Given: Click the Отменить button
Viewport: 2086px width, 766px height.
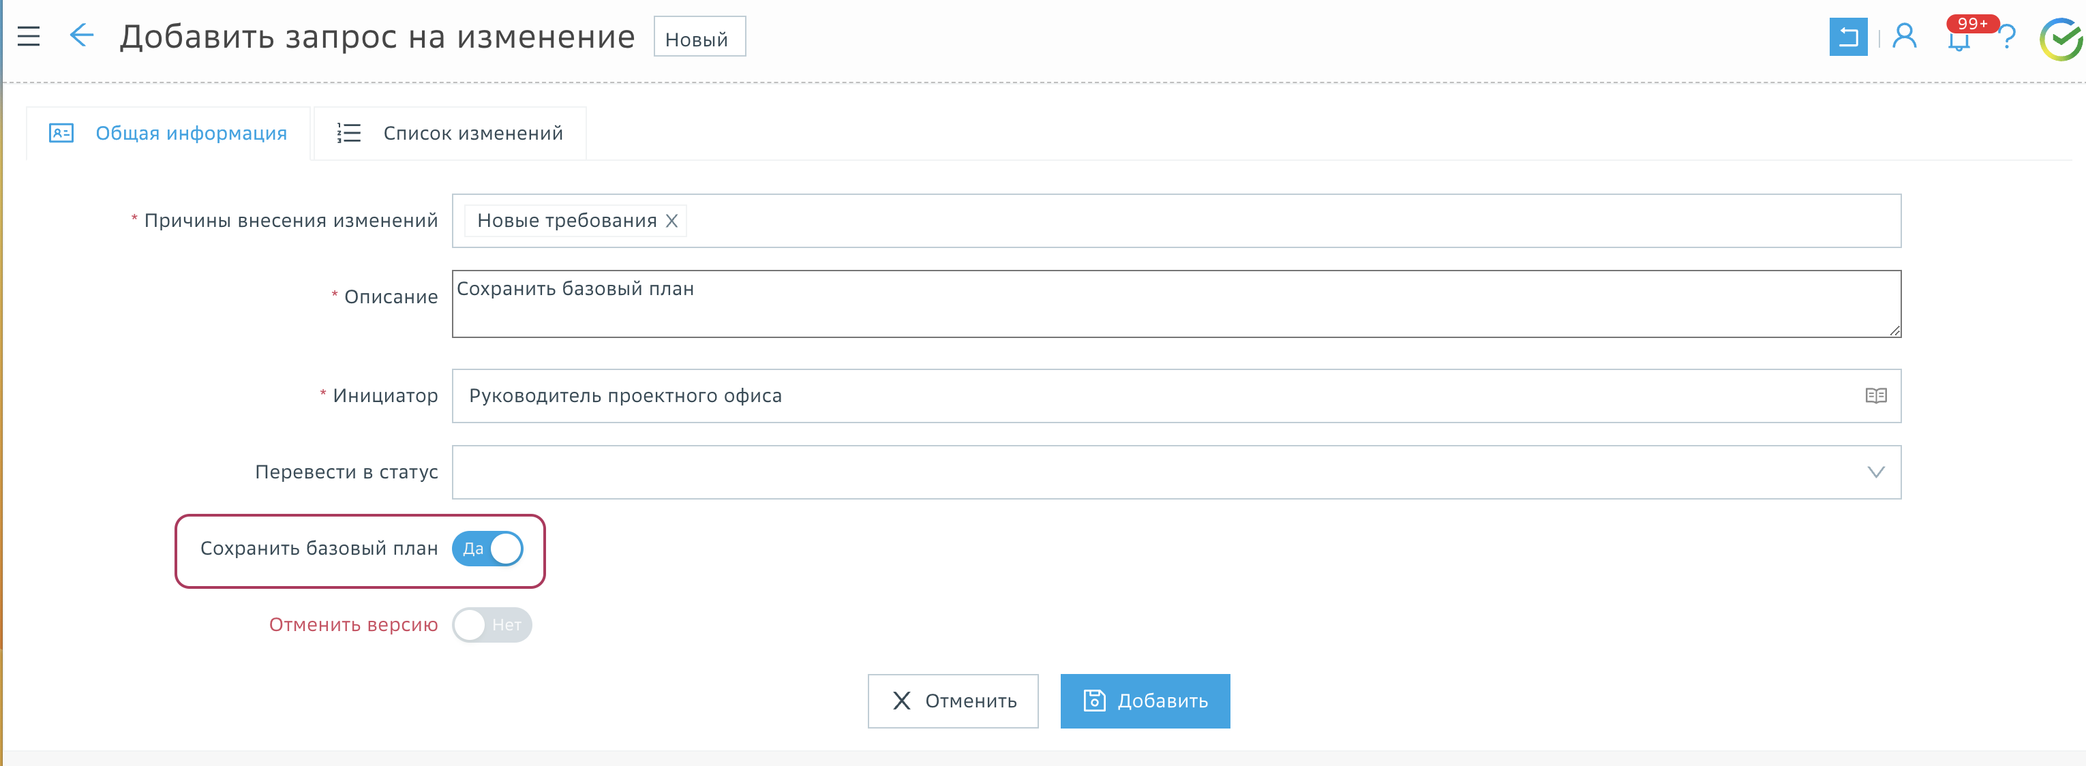Looking at the screenshot, I should coord(953,701).
